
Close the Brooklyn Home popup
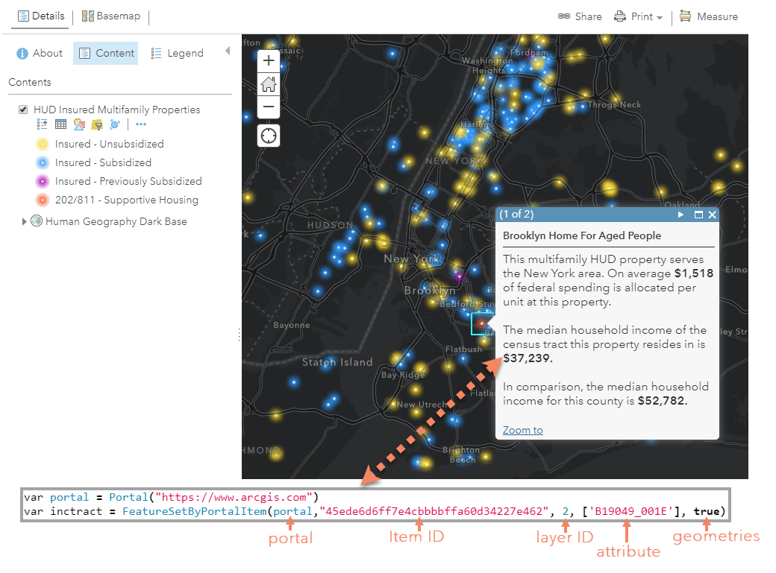point(712,215)
